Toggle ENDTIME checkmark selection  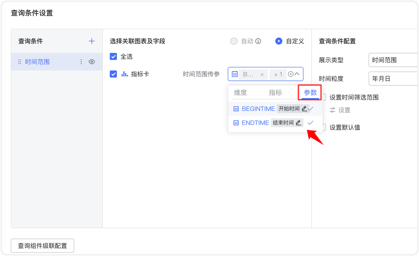[x=310, y=123]
